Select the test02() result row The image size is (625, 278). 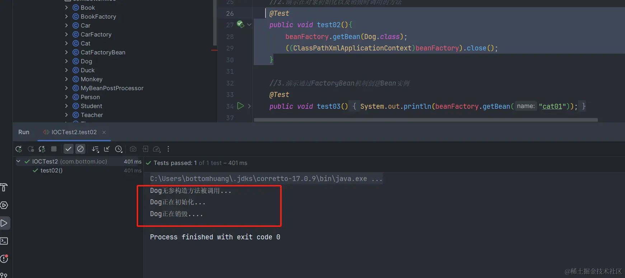coord(79,171)
